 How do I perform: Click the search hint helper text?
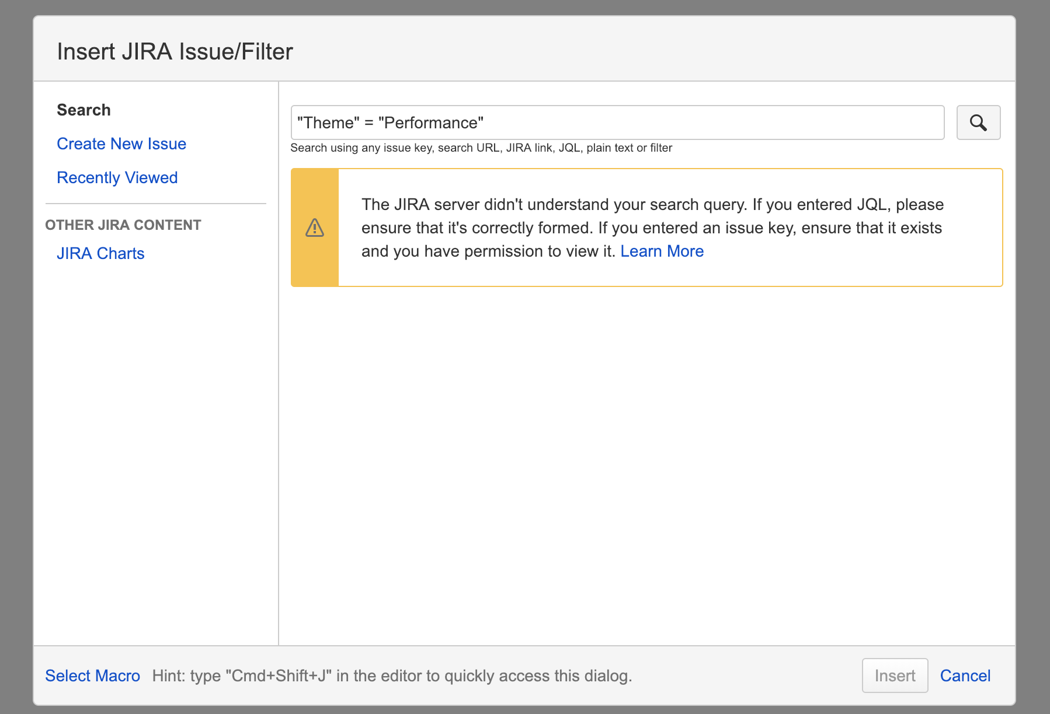click(481, 148)
